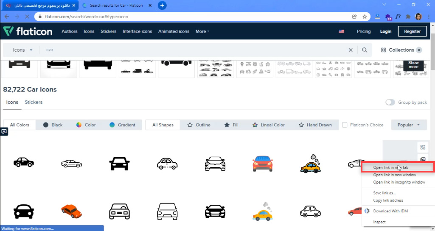Bookmark this page with the star icon

coord(365,17)
